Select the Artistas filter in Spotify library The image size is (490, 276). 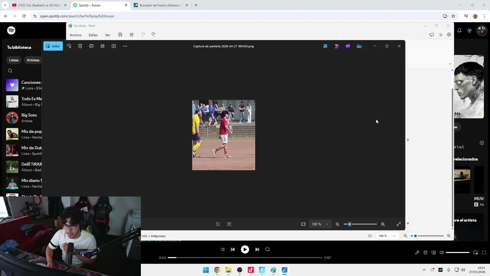click(33, 60)
